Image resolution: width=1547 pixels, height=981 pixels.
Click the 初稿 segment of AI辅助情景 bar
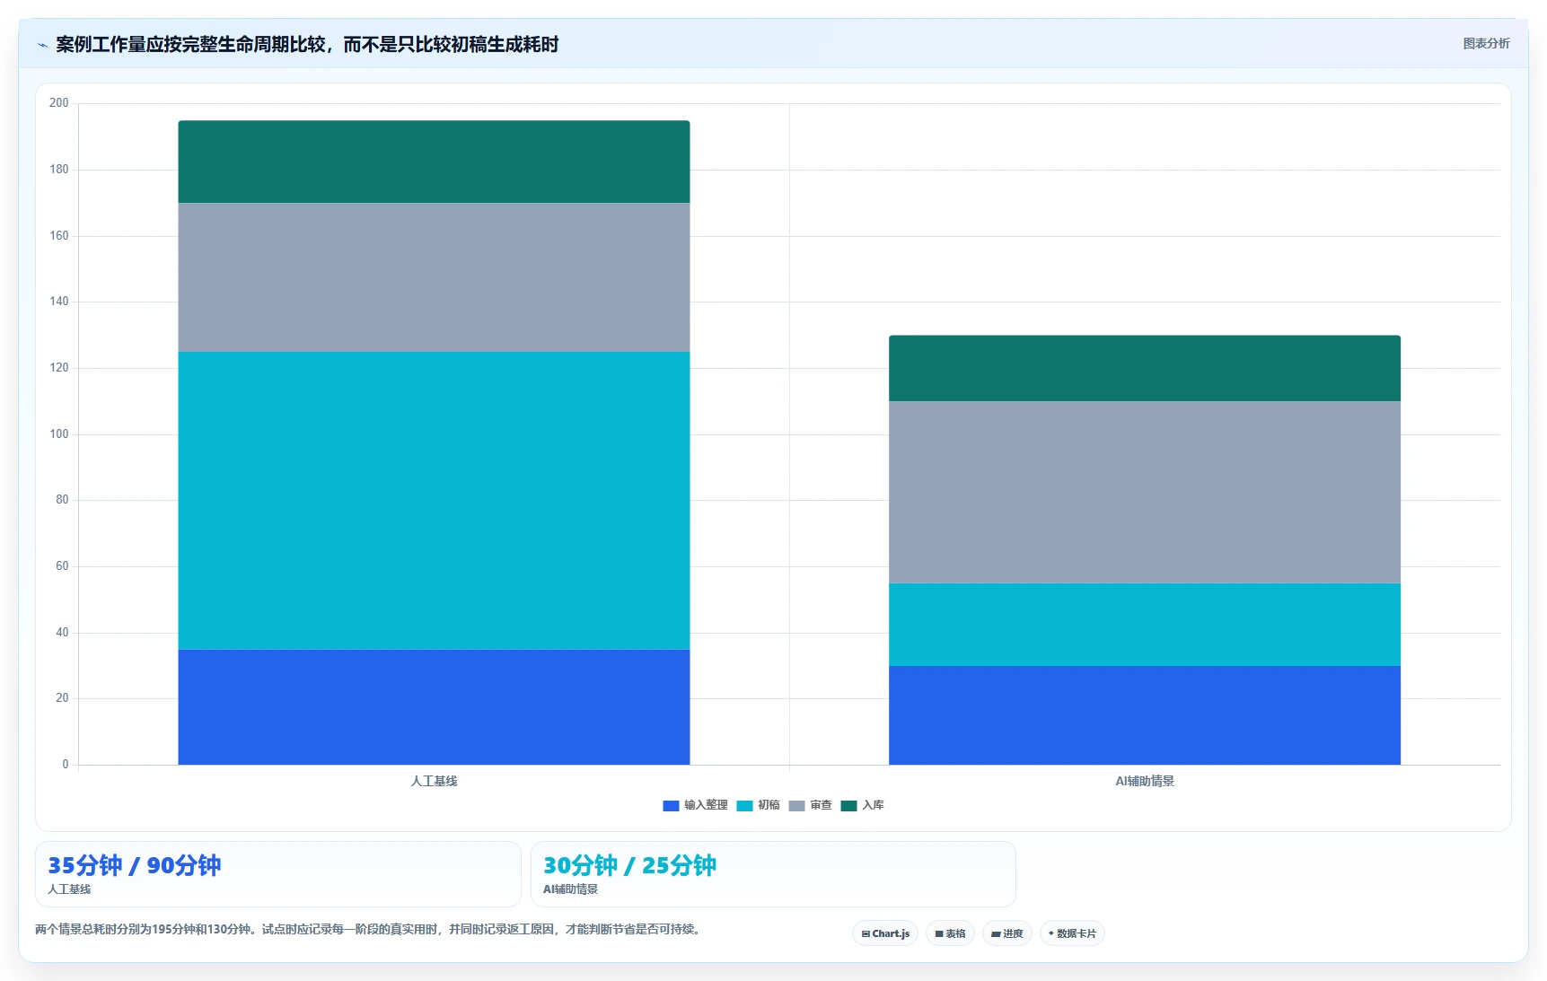click(1144, 625)
